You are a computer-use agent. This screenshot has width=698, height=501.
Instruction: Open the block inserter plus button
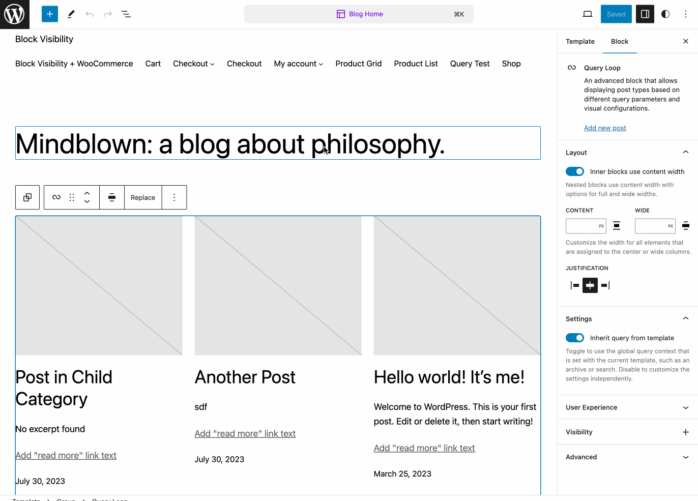(50, 14)
